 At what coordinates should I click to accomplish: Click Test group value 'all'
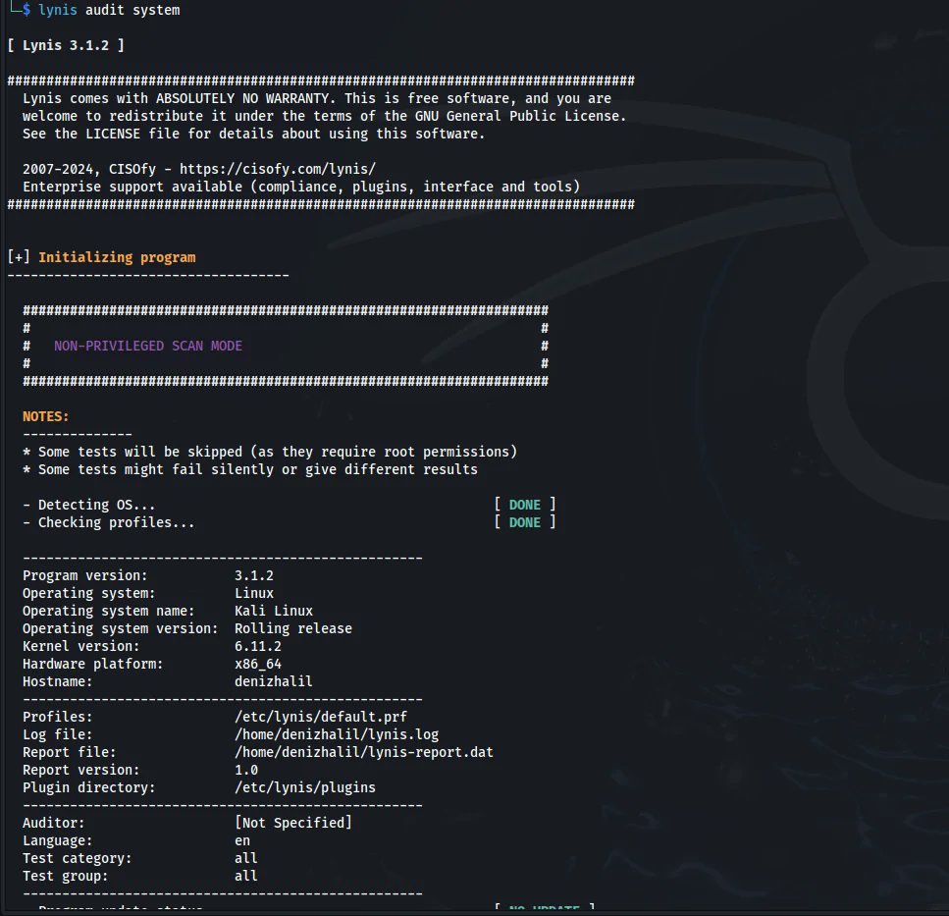(x=246, y=876)
